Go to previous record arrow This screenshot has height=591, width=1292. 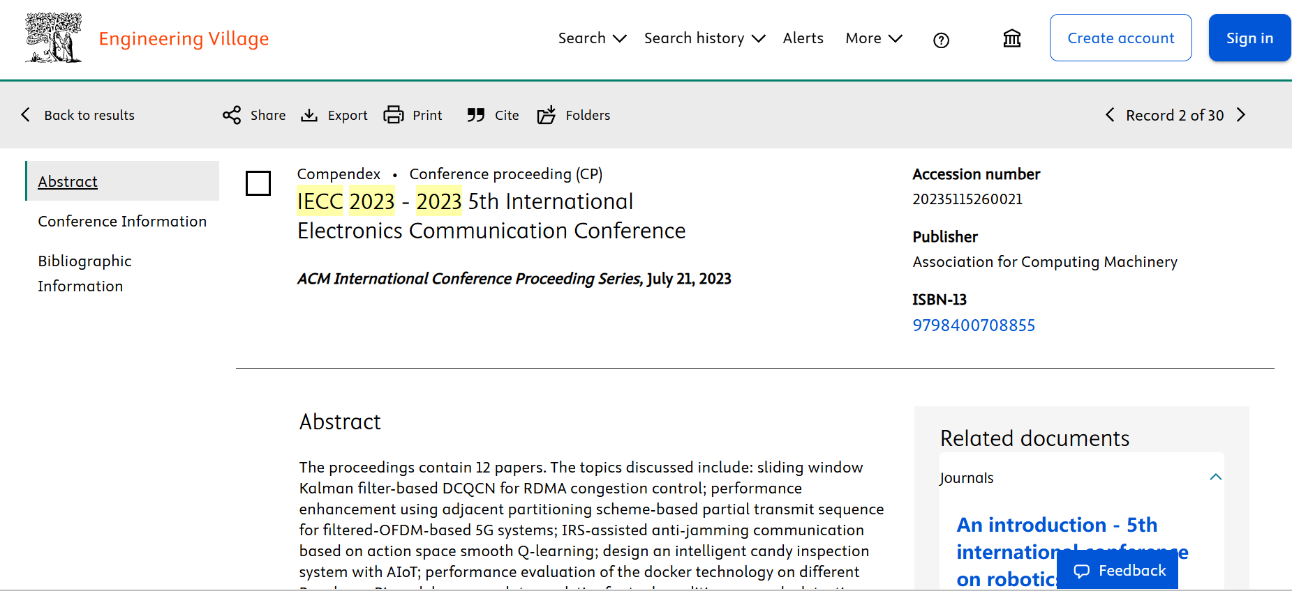(x=1110, y=115)
